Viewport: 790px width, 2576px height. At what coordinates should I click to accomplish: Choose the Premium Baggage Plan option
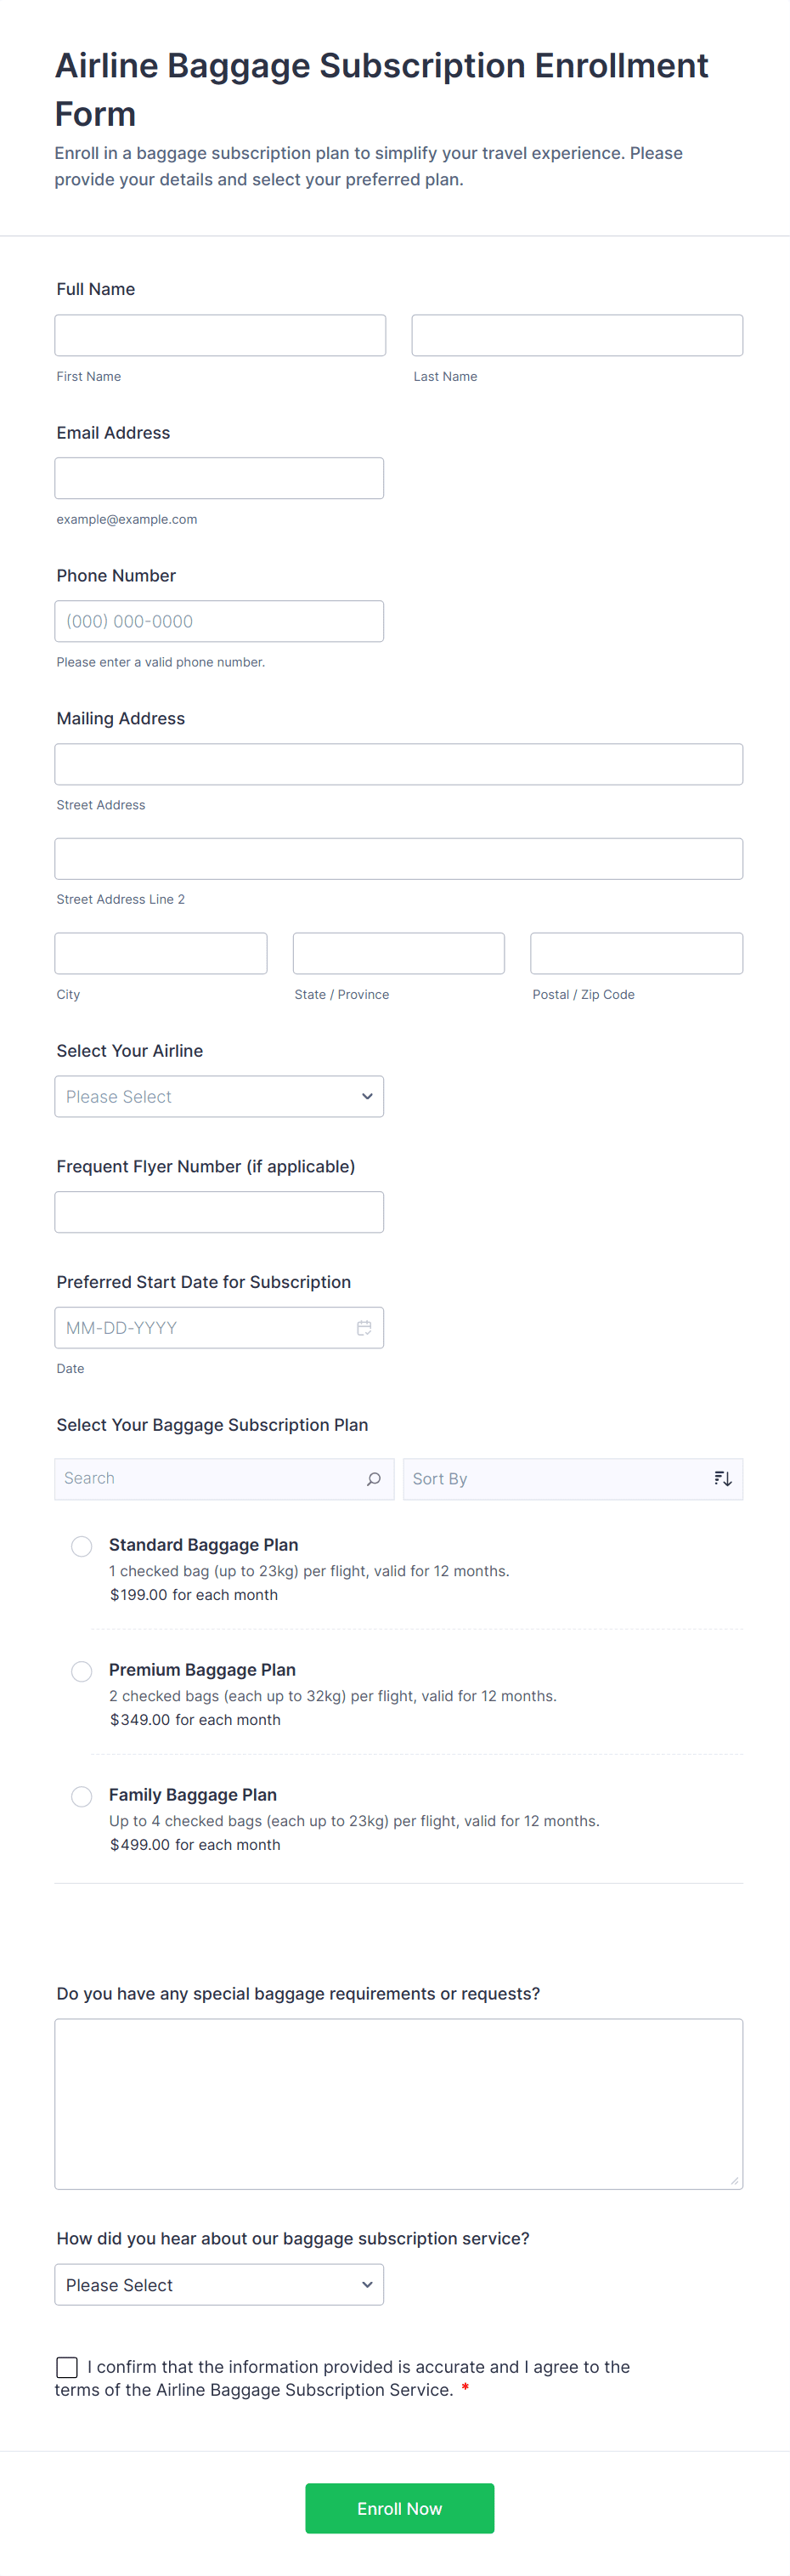point(82,1671)
